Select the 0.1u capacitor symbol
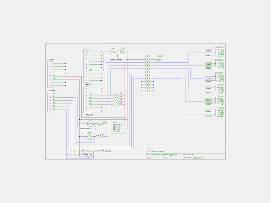This screenshot has width=271, height=203. coord(73,154)
